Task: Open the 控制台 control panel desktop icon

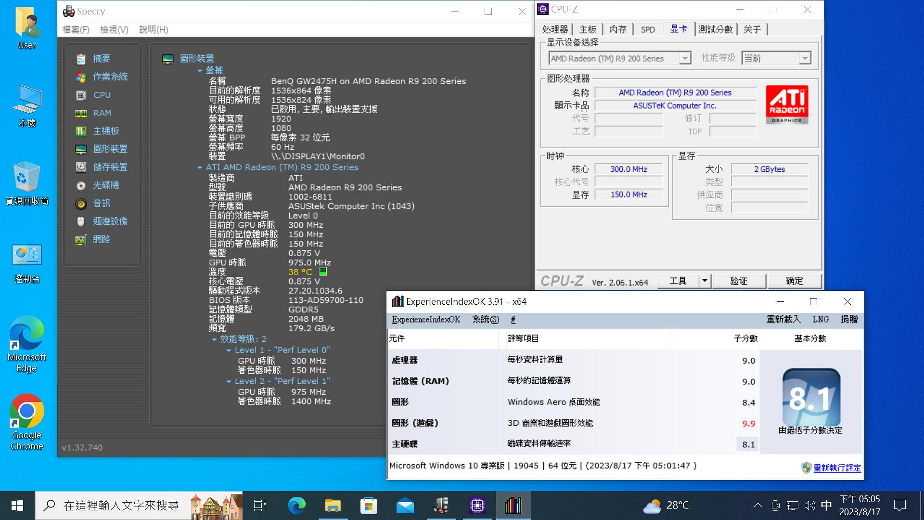Action: [27, 262]
